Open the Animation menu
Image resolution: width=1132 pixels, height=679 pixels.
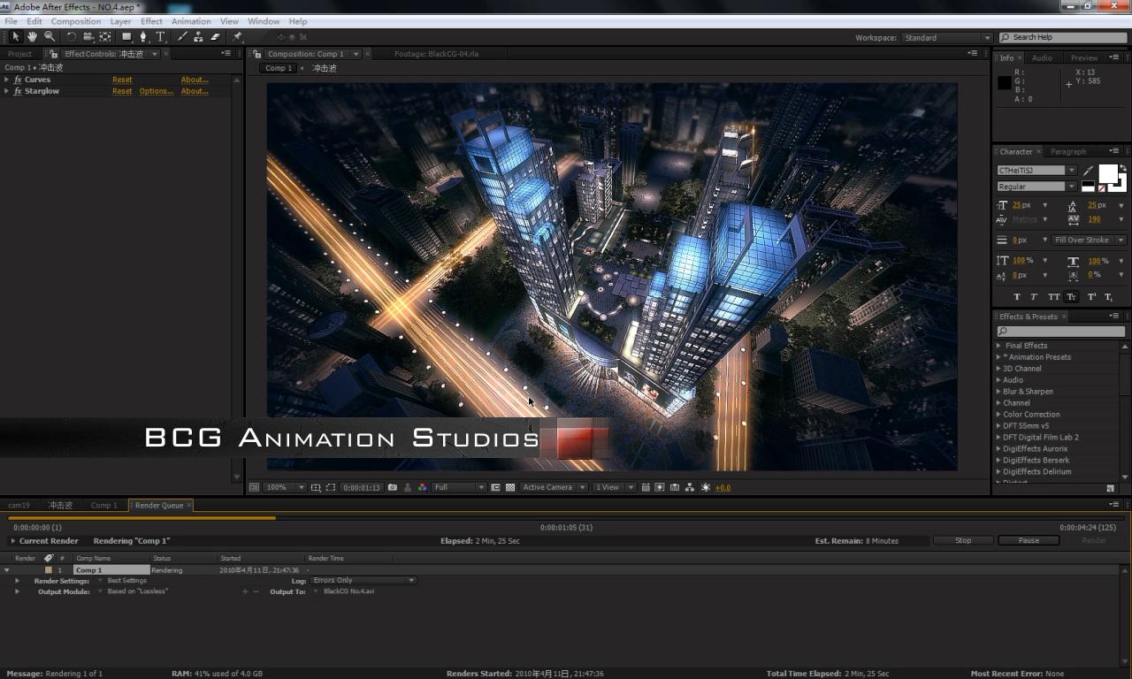point(191,21)
